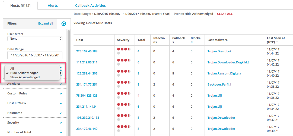Open the User filters dropdown
The width and height of the screenshot is (293, 136).
click(35, 39)
